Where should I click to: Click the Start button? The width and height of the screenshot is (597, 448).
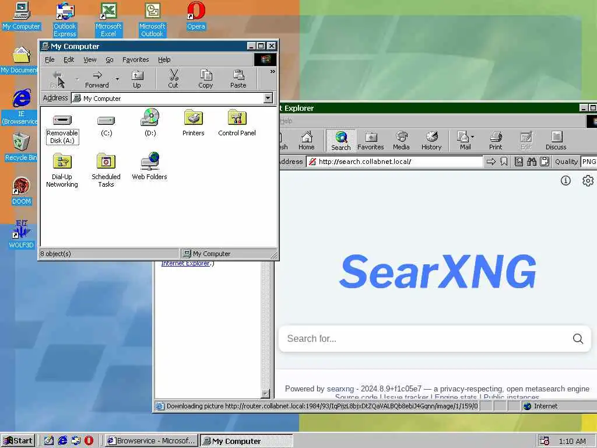tap(18, 441)
